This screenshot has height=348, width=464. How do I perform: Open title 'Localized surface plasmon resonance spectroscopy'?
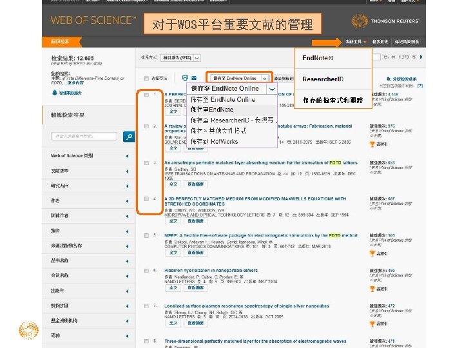tap(246, 306)
